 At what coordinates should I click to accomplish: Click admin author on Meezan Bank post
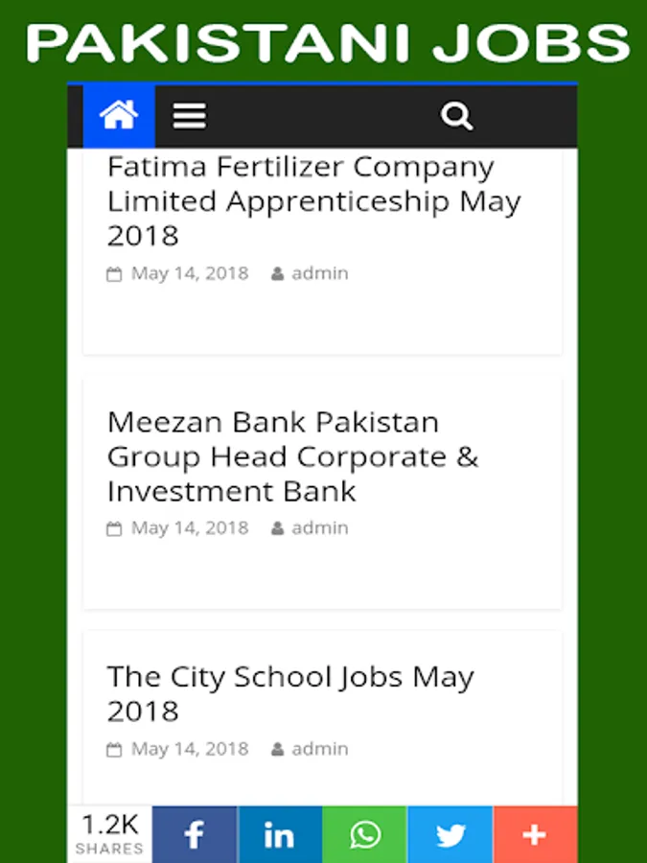tap(319, 528)
